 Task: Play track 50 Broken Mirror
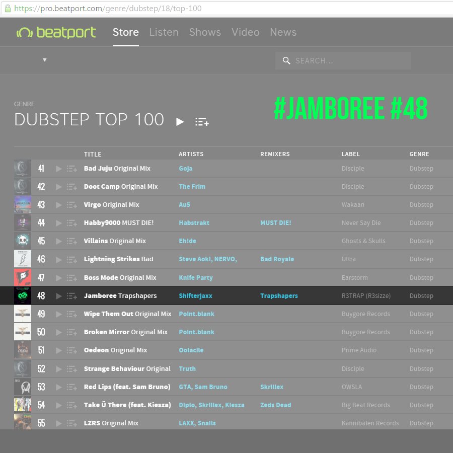pos(59,332)
